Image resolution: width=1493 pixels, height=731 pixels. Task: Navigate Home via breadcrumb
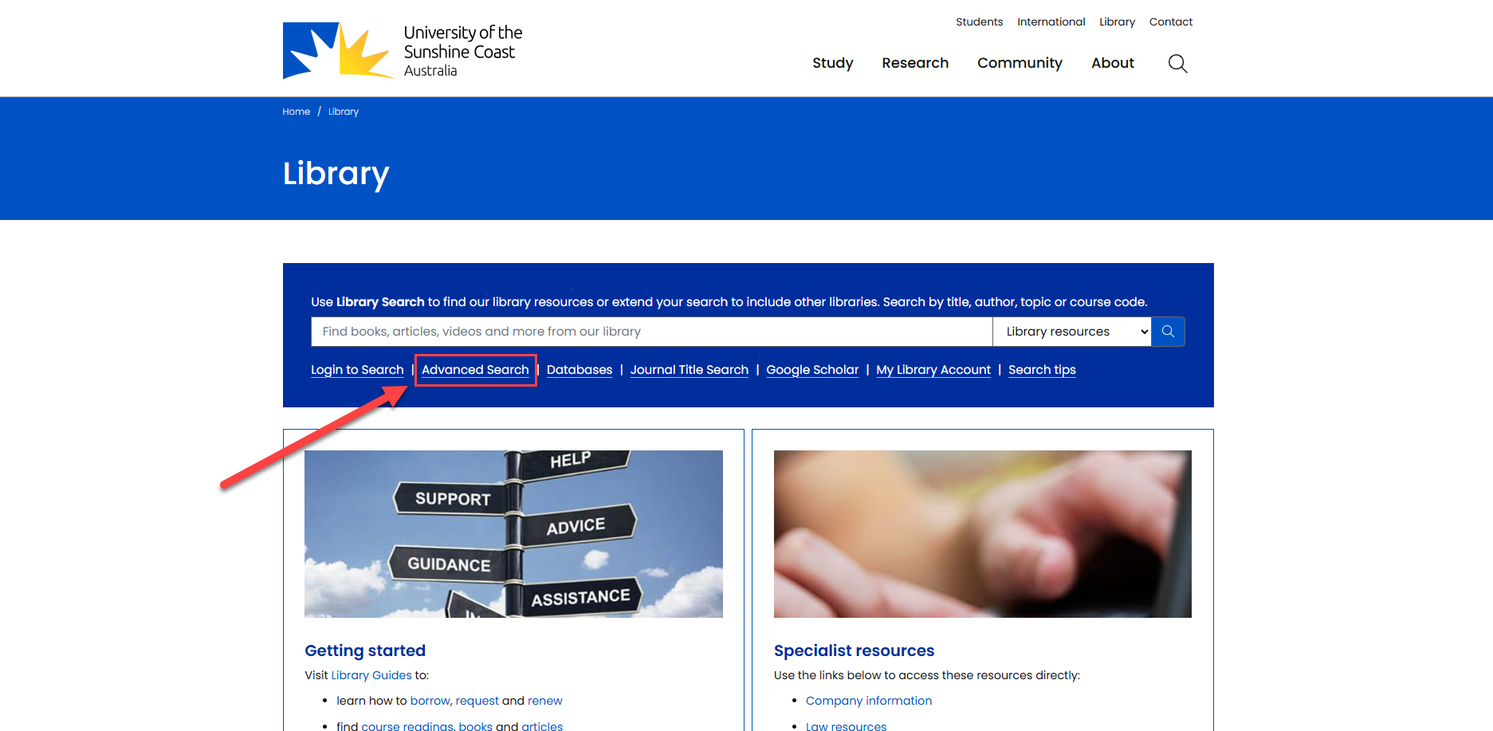pyautogui.click(x=296, y=112)
